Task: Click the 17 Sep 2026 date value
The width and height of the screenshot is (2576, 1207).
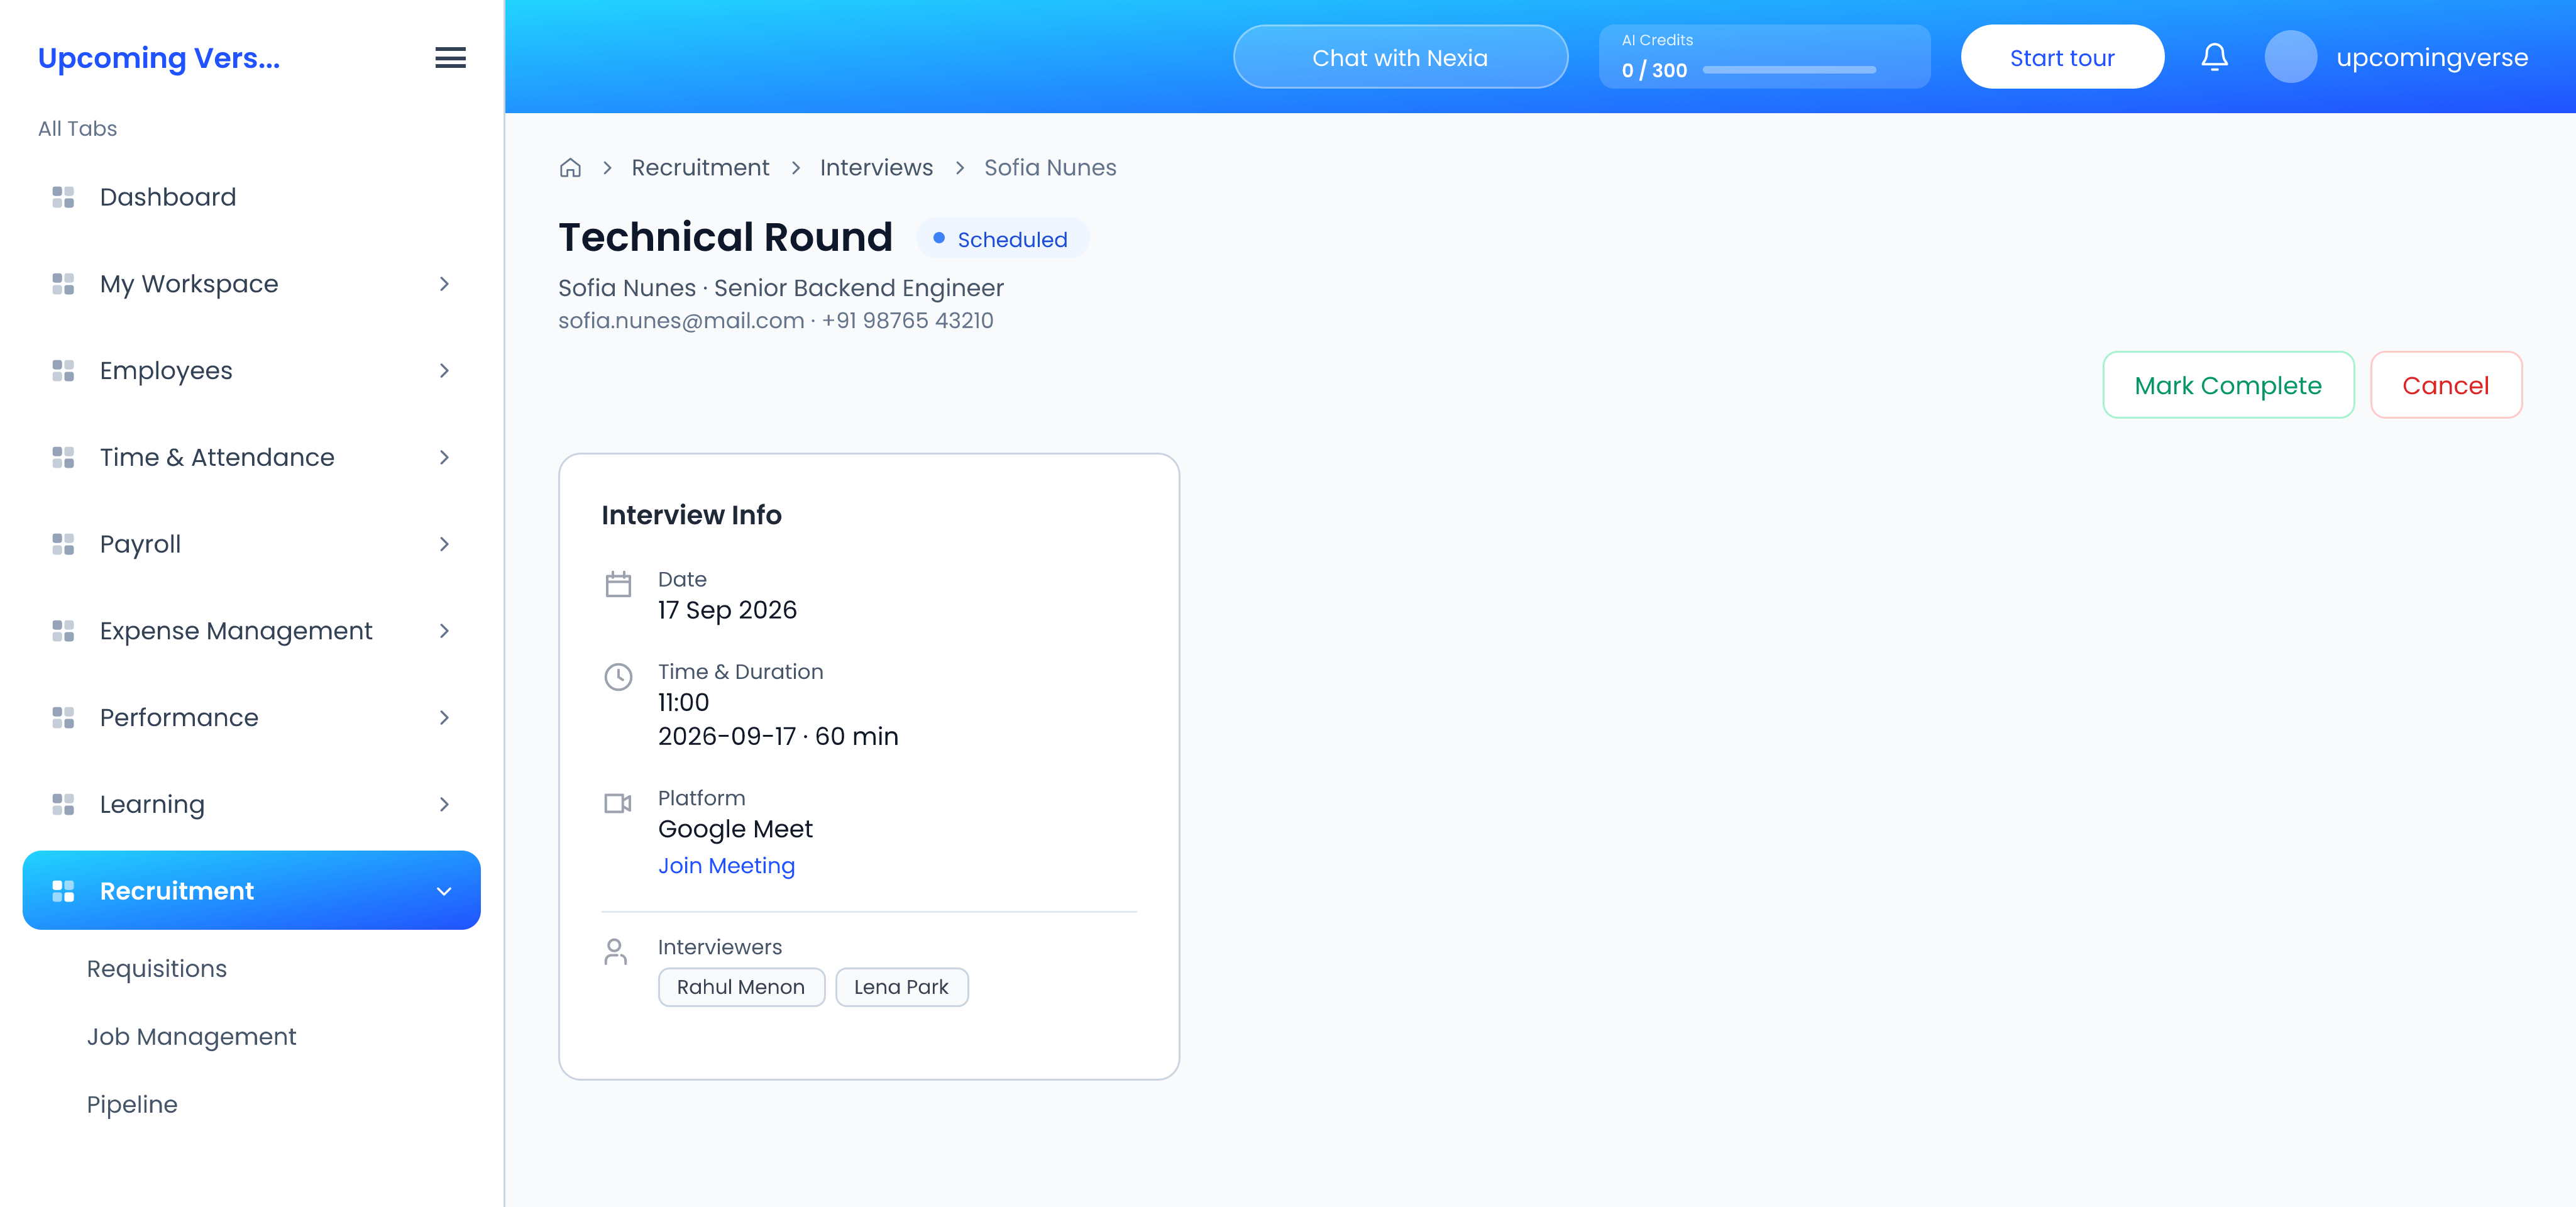Action: [727, 610]
